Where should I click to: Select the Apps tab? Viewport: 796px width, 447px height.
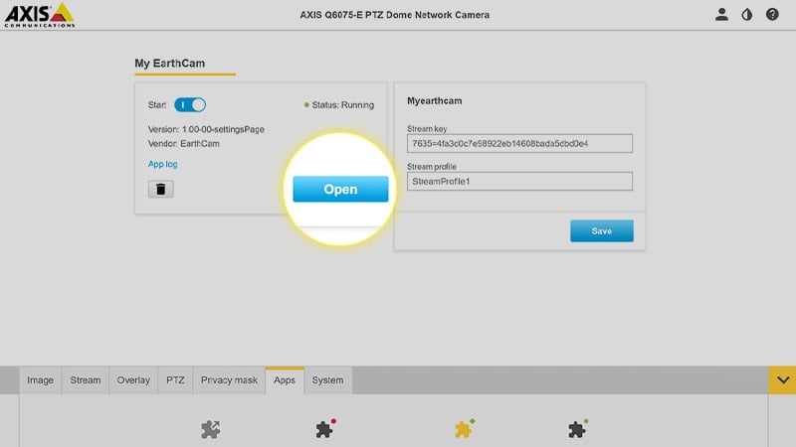(285, 380)
